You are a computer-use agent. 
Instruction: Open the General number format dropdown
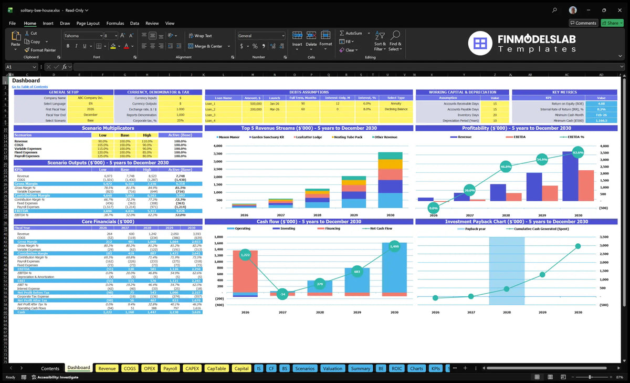tap(282, 36)
